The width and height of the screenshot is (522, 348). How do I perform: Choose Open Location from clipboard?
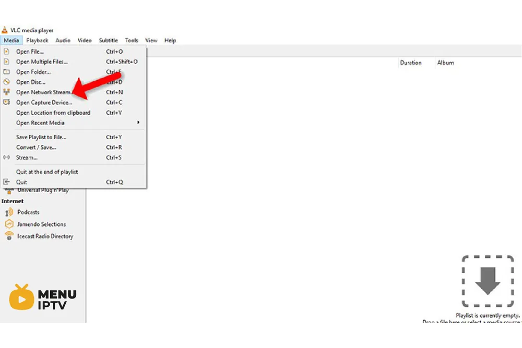(x=74, y=113)
